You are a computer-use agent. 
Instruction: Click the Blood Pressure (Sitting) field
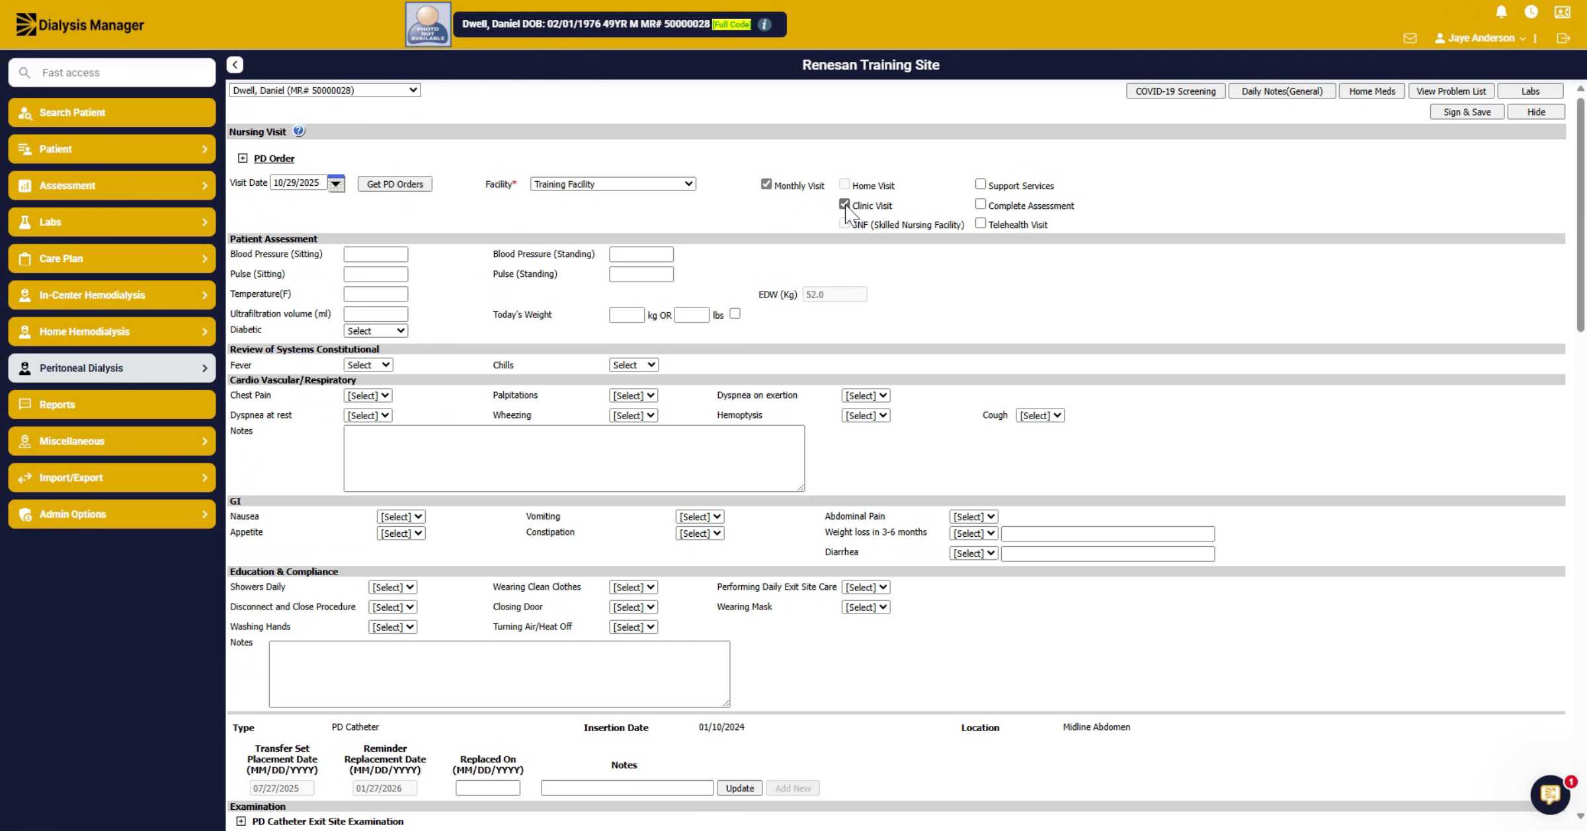pyautogui.click(x=376, y=254)
